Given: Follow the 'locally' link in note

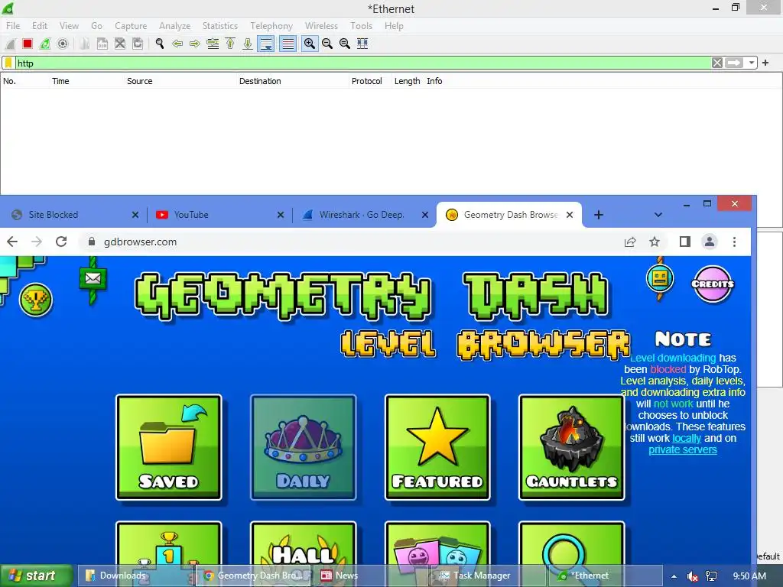Looking at the screenshot, I should coord(687,438).
